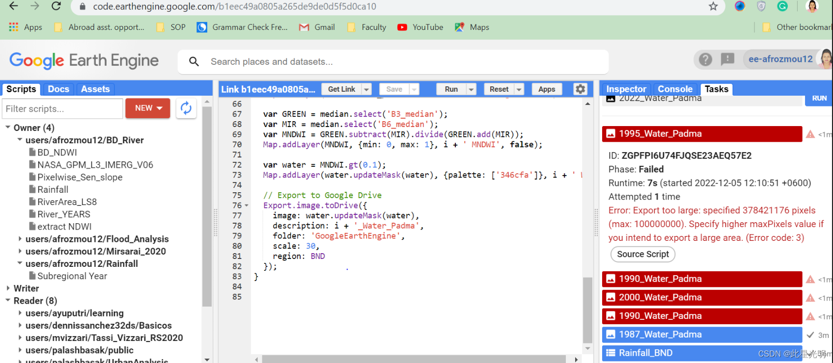Expand the Writer section
Image resolution: width=833 pixels, height=363 pixels.
click(8, 288)
